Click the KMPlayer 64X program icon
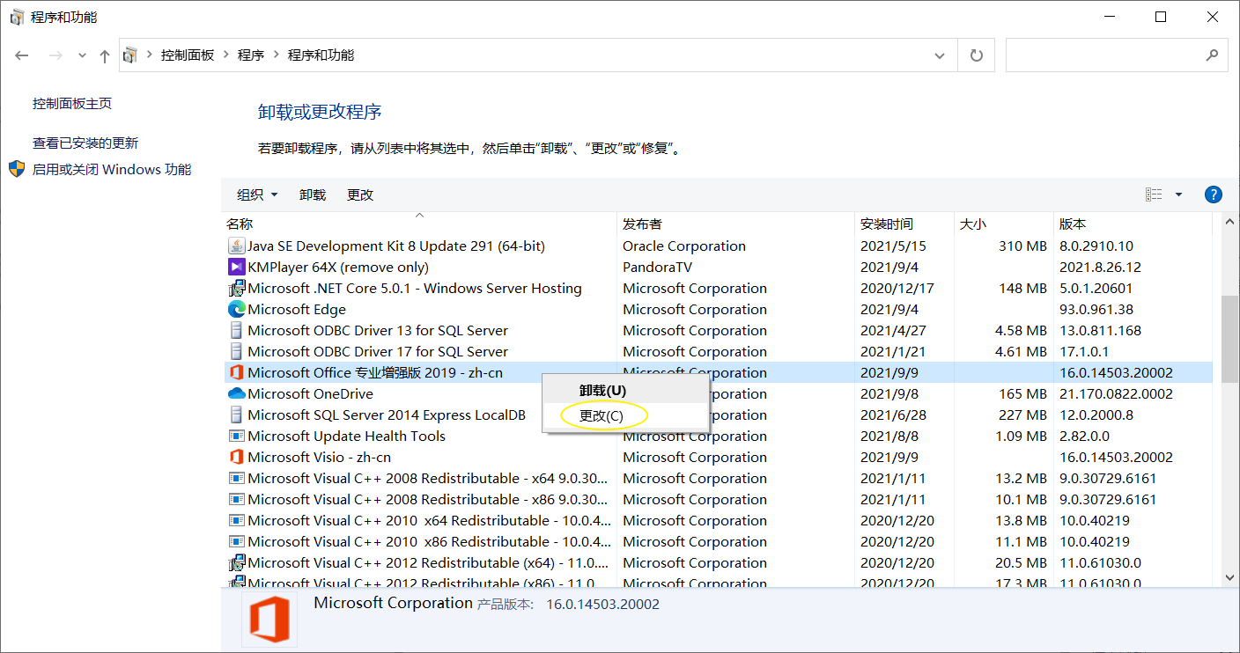The height and width of the screenshot is (653, 1240). [x=236, y=268]
